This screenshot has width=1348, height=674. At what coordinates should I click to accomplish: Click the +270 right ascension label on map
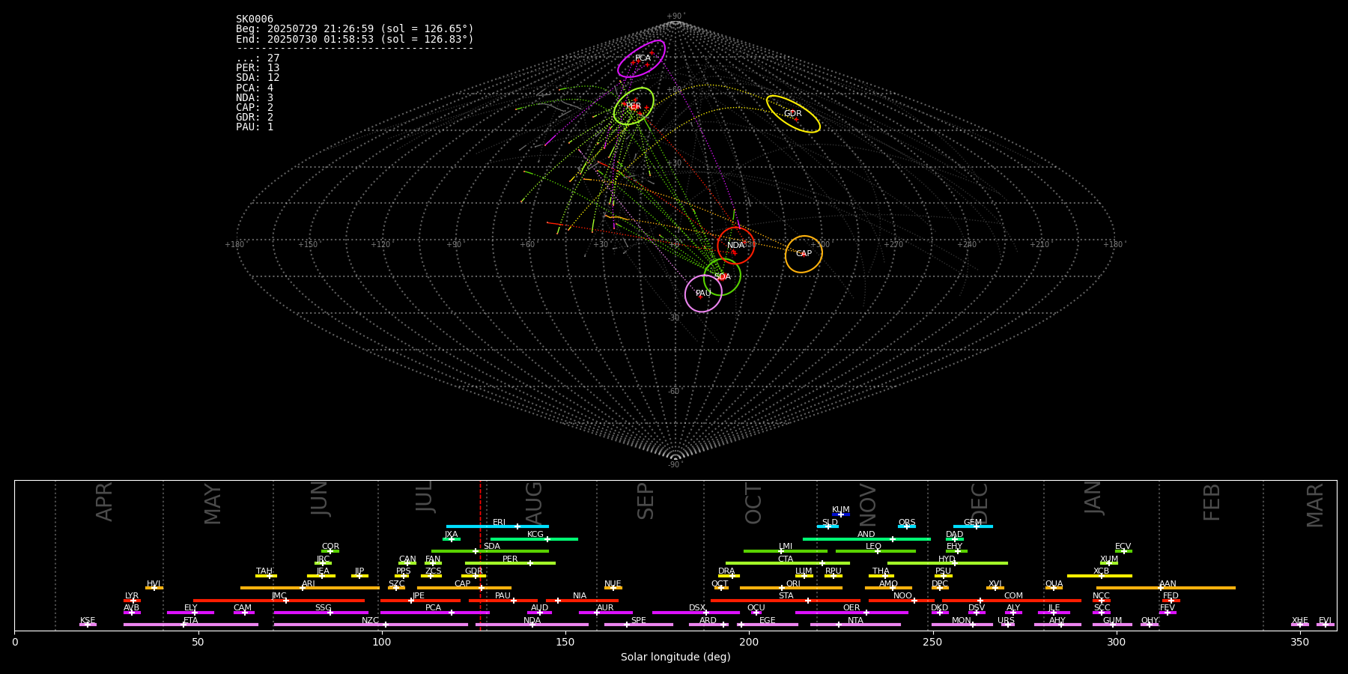tap(893, 244)
